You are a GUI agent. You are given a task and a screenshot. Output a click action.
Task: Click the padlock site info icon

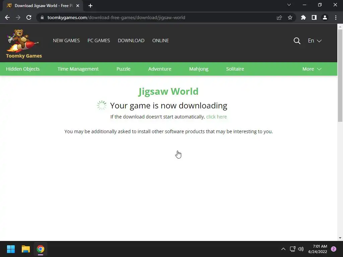[42, 17]
